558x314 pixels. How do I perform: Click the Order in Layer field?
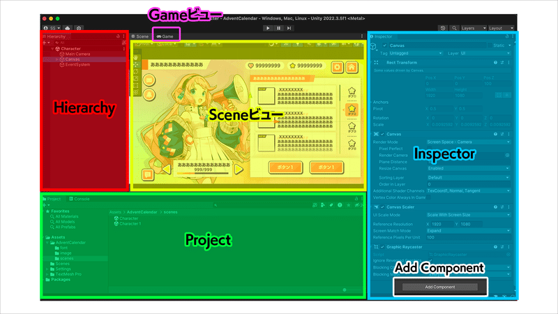tap(468, 184)
